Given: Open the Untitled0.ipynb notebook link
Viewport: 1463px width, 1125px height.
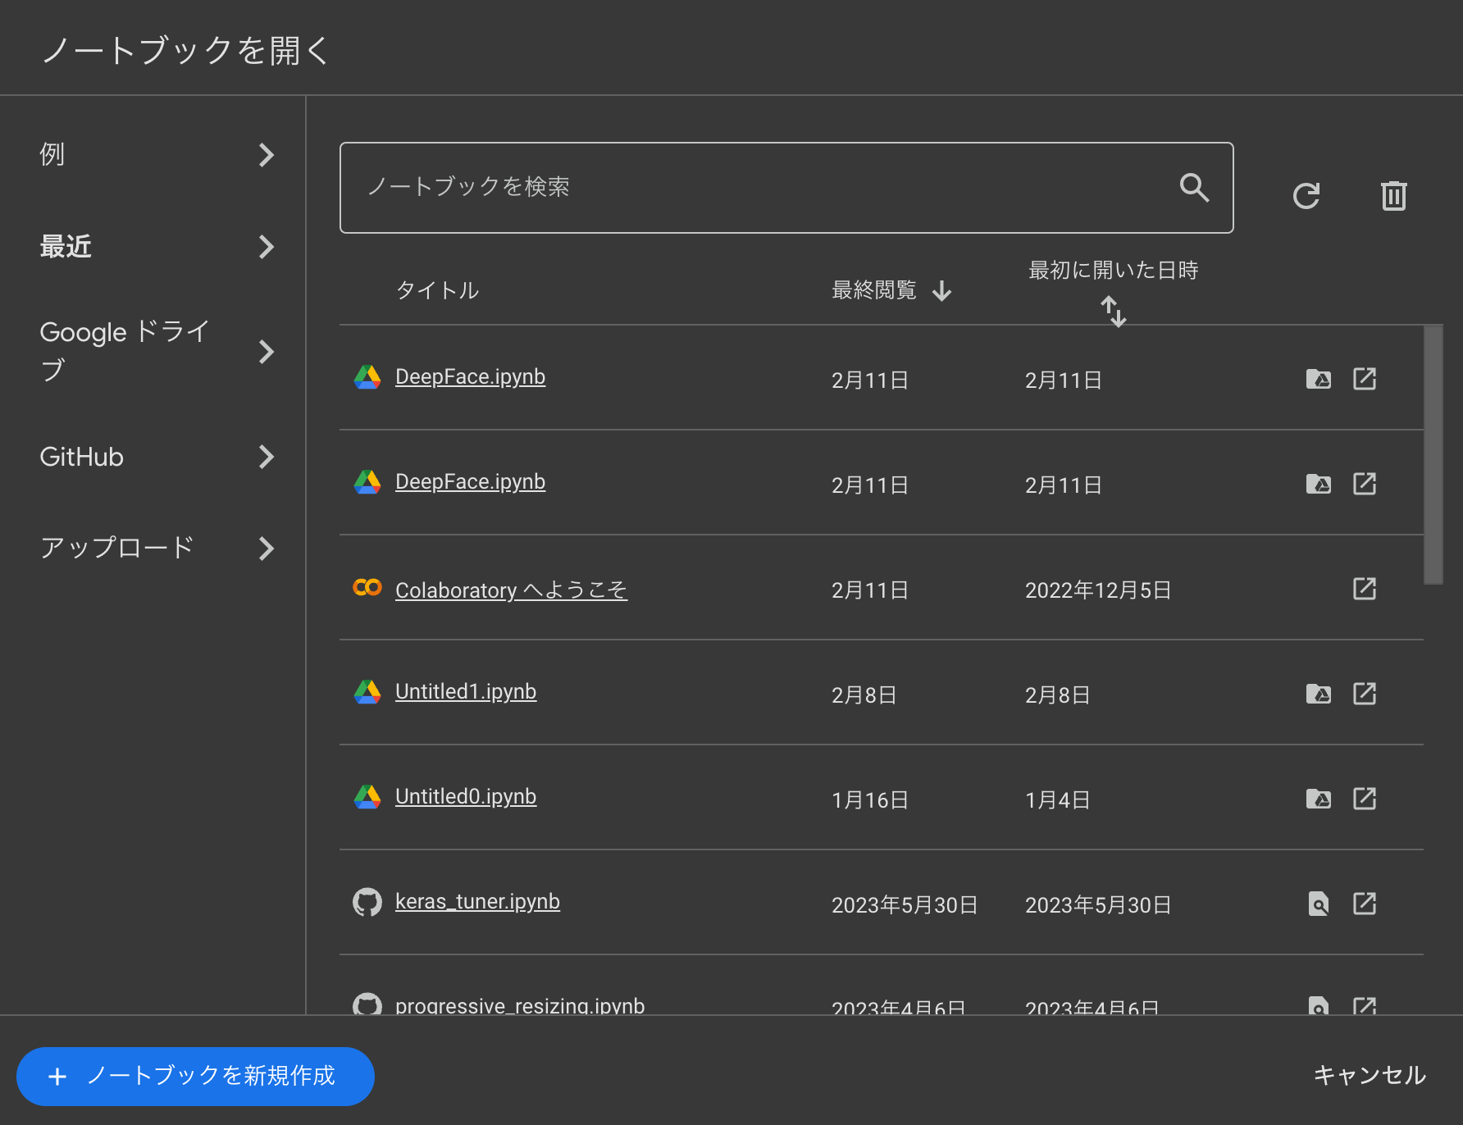Looking at the screenshot, I should [465, 796].
